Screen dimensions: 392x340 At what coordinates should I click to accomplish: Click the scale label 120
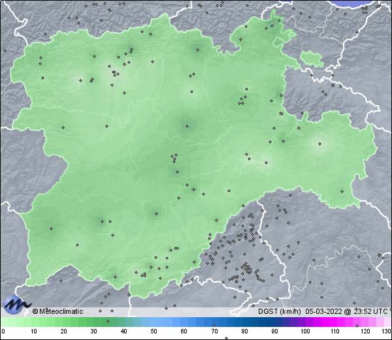(365, 332)
